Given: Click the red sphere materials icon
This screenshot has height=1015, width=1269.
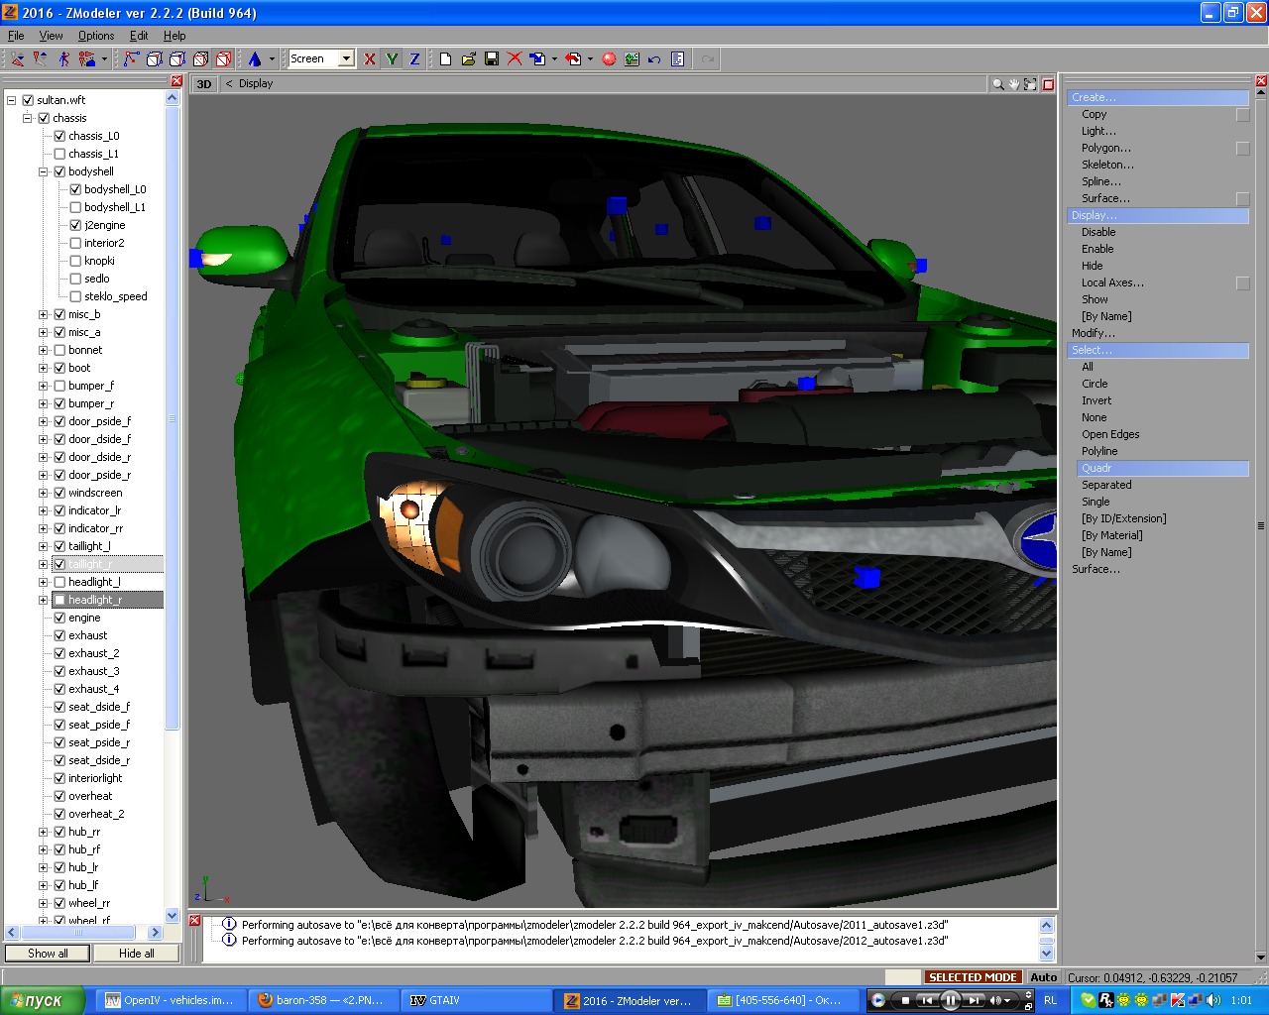Looking at the screenshot, I should [x=609, y=59].
